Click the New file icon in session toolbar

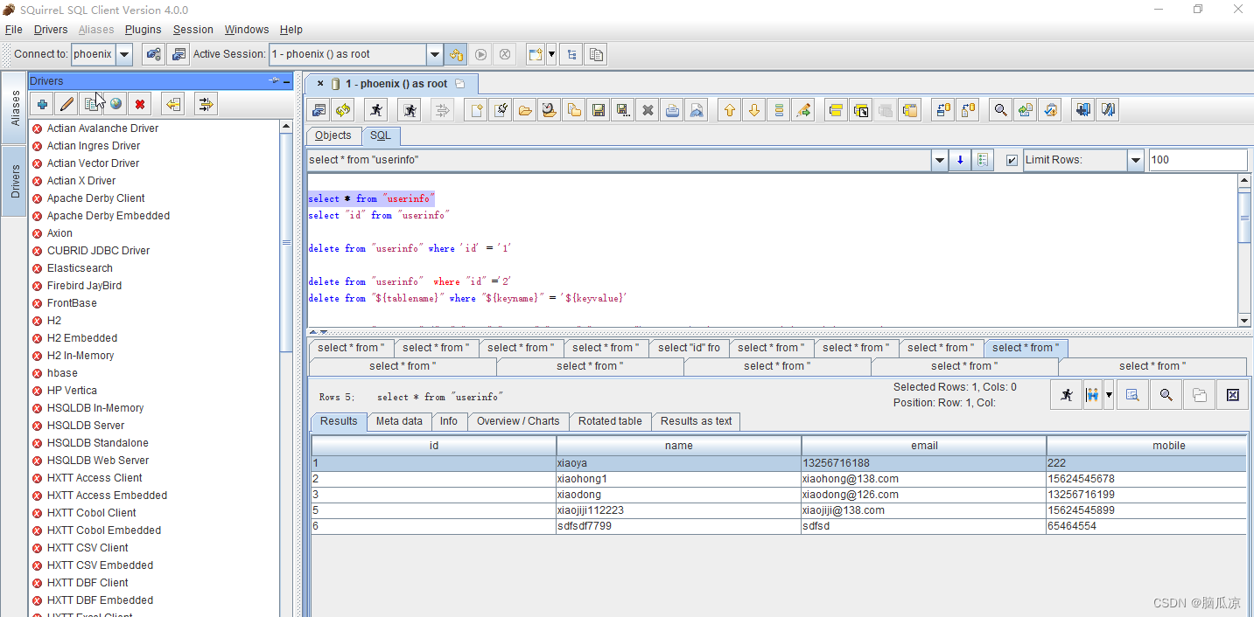coord(476,110)
